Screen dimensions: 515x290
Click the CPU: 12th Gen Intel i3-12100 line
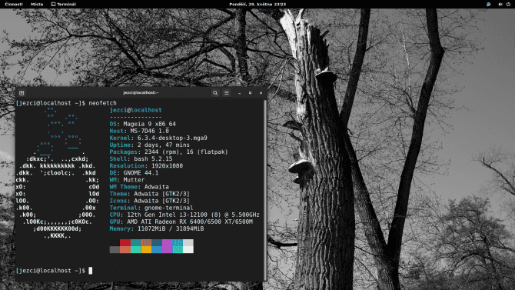(184, 215)
